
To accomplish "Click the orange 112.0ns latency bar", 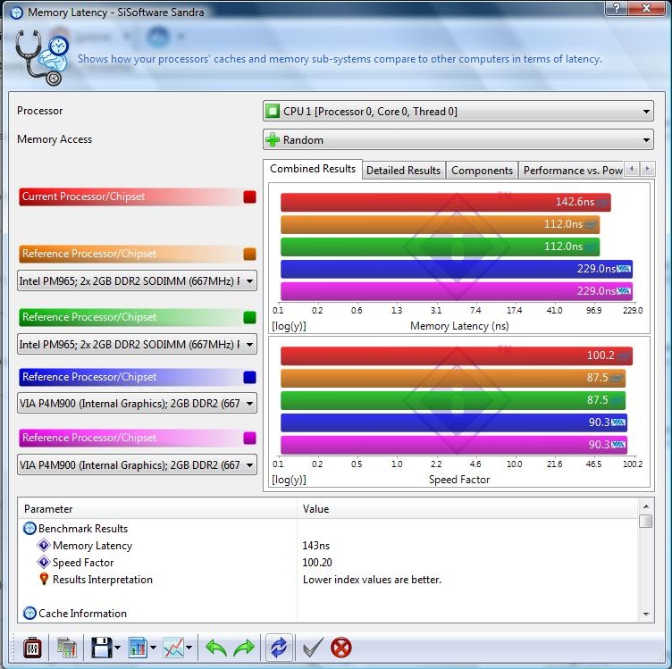I will coord(441,224).
